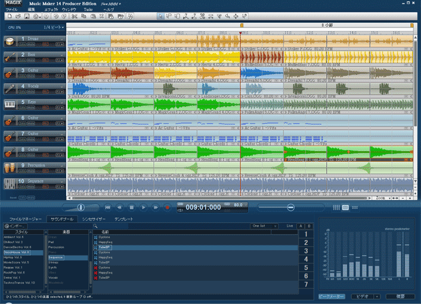Open the ビデオ dropdown arrow
The image size is (421, 304).
[377, 296]
